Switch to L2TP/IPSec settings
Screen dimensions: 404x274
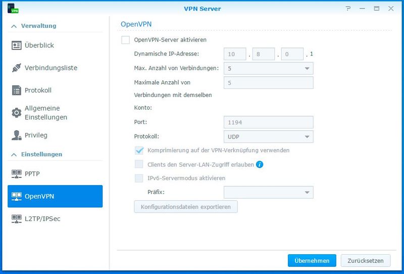point(55,219)
